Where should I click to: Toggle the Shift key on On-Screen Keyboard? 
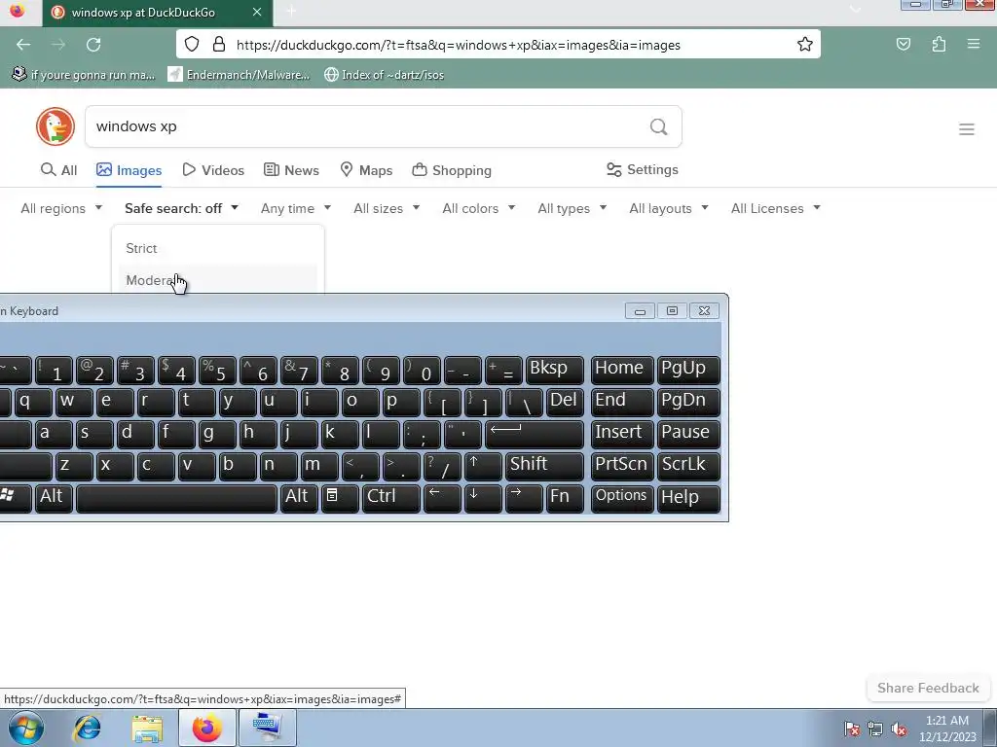(x=544, y=466)
